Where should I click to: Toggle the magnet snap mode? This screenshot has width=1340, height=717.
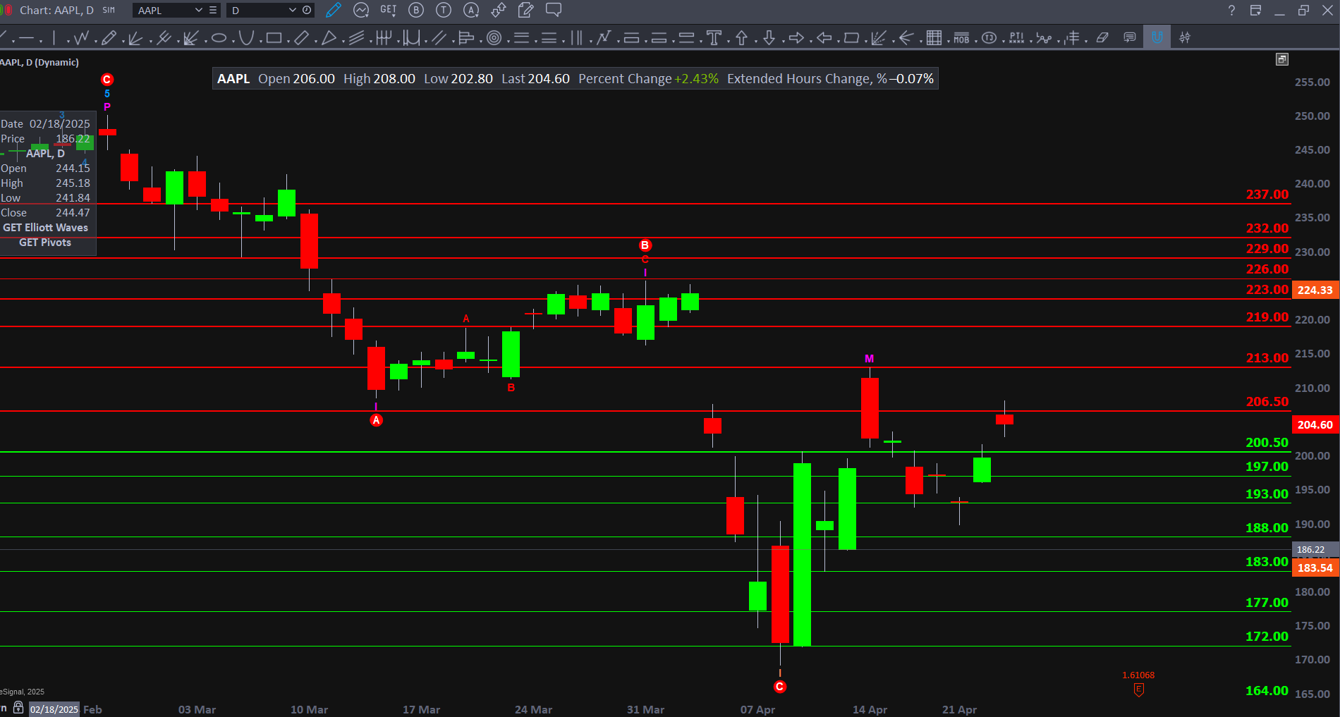1157,38
